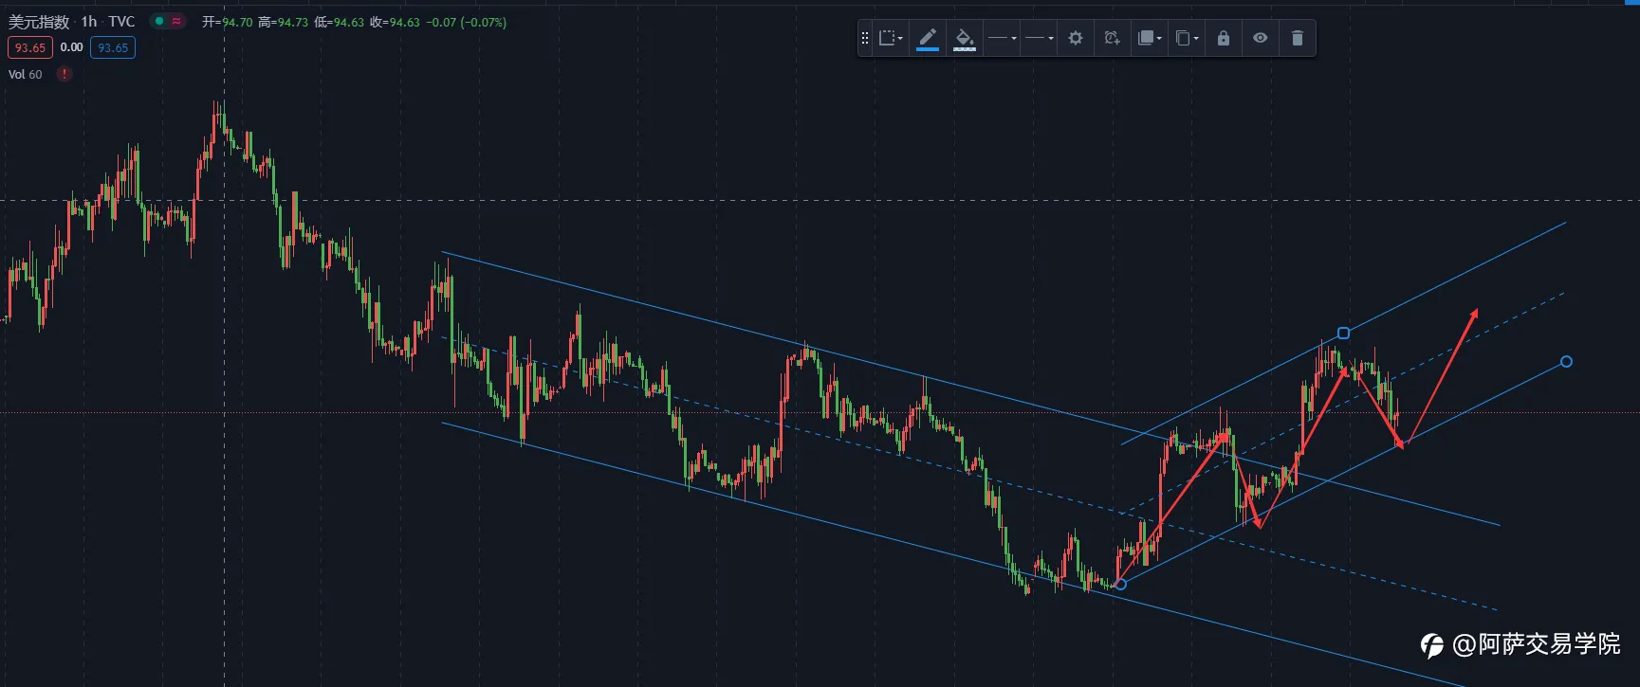
Task: Hide the selected drawing with the eye icon
Action: click(1261, 38)
